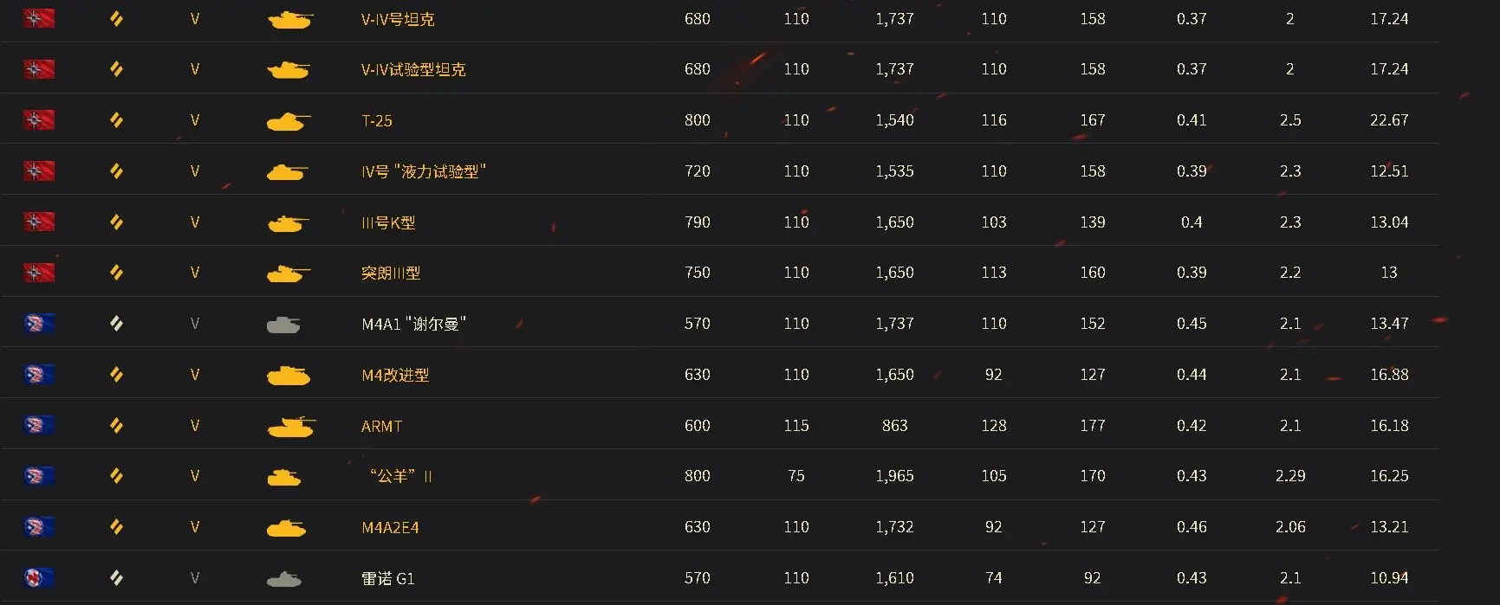Click the gold chevron icon in III号K型 row
The height and width of the screenshot is (605, 1500).
tap(116, 222)
